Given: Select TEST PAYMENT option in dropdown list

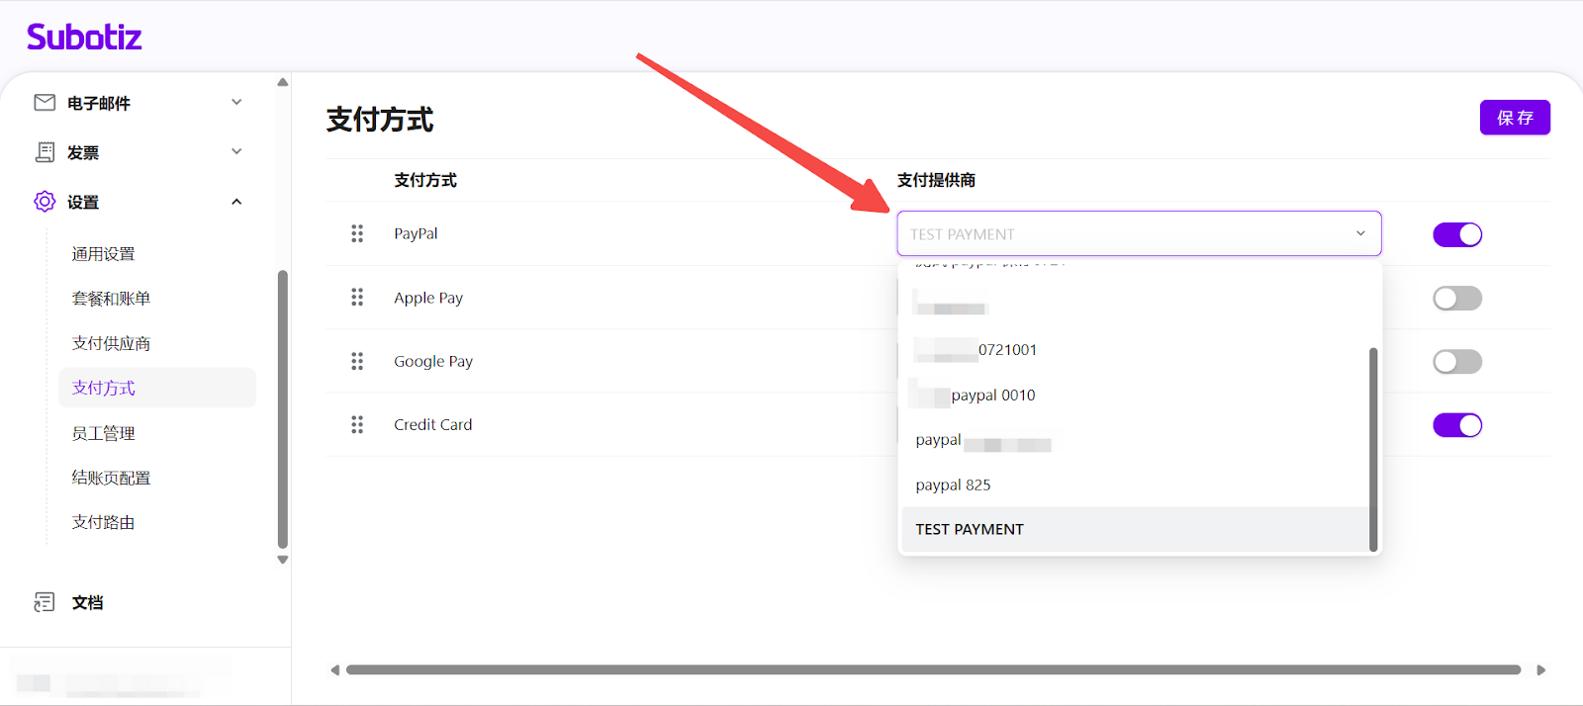Looking at the screenshot, I should point(970,529).
